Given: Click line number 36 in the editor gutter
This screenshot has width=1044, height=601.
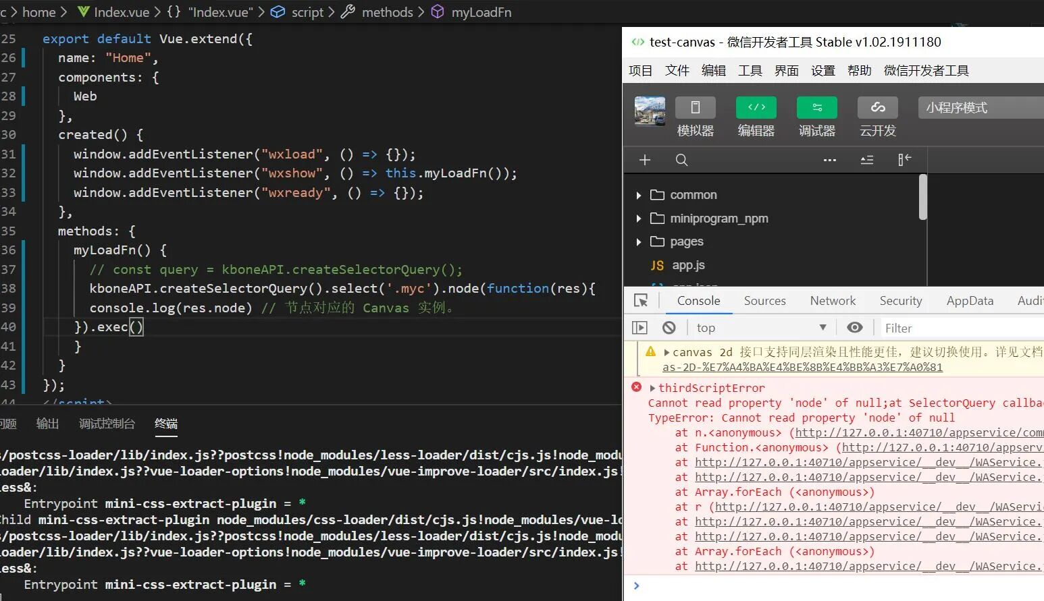Looking at the screenshot, I should pyautogui.click(x=8, y=250).
